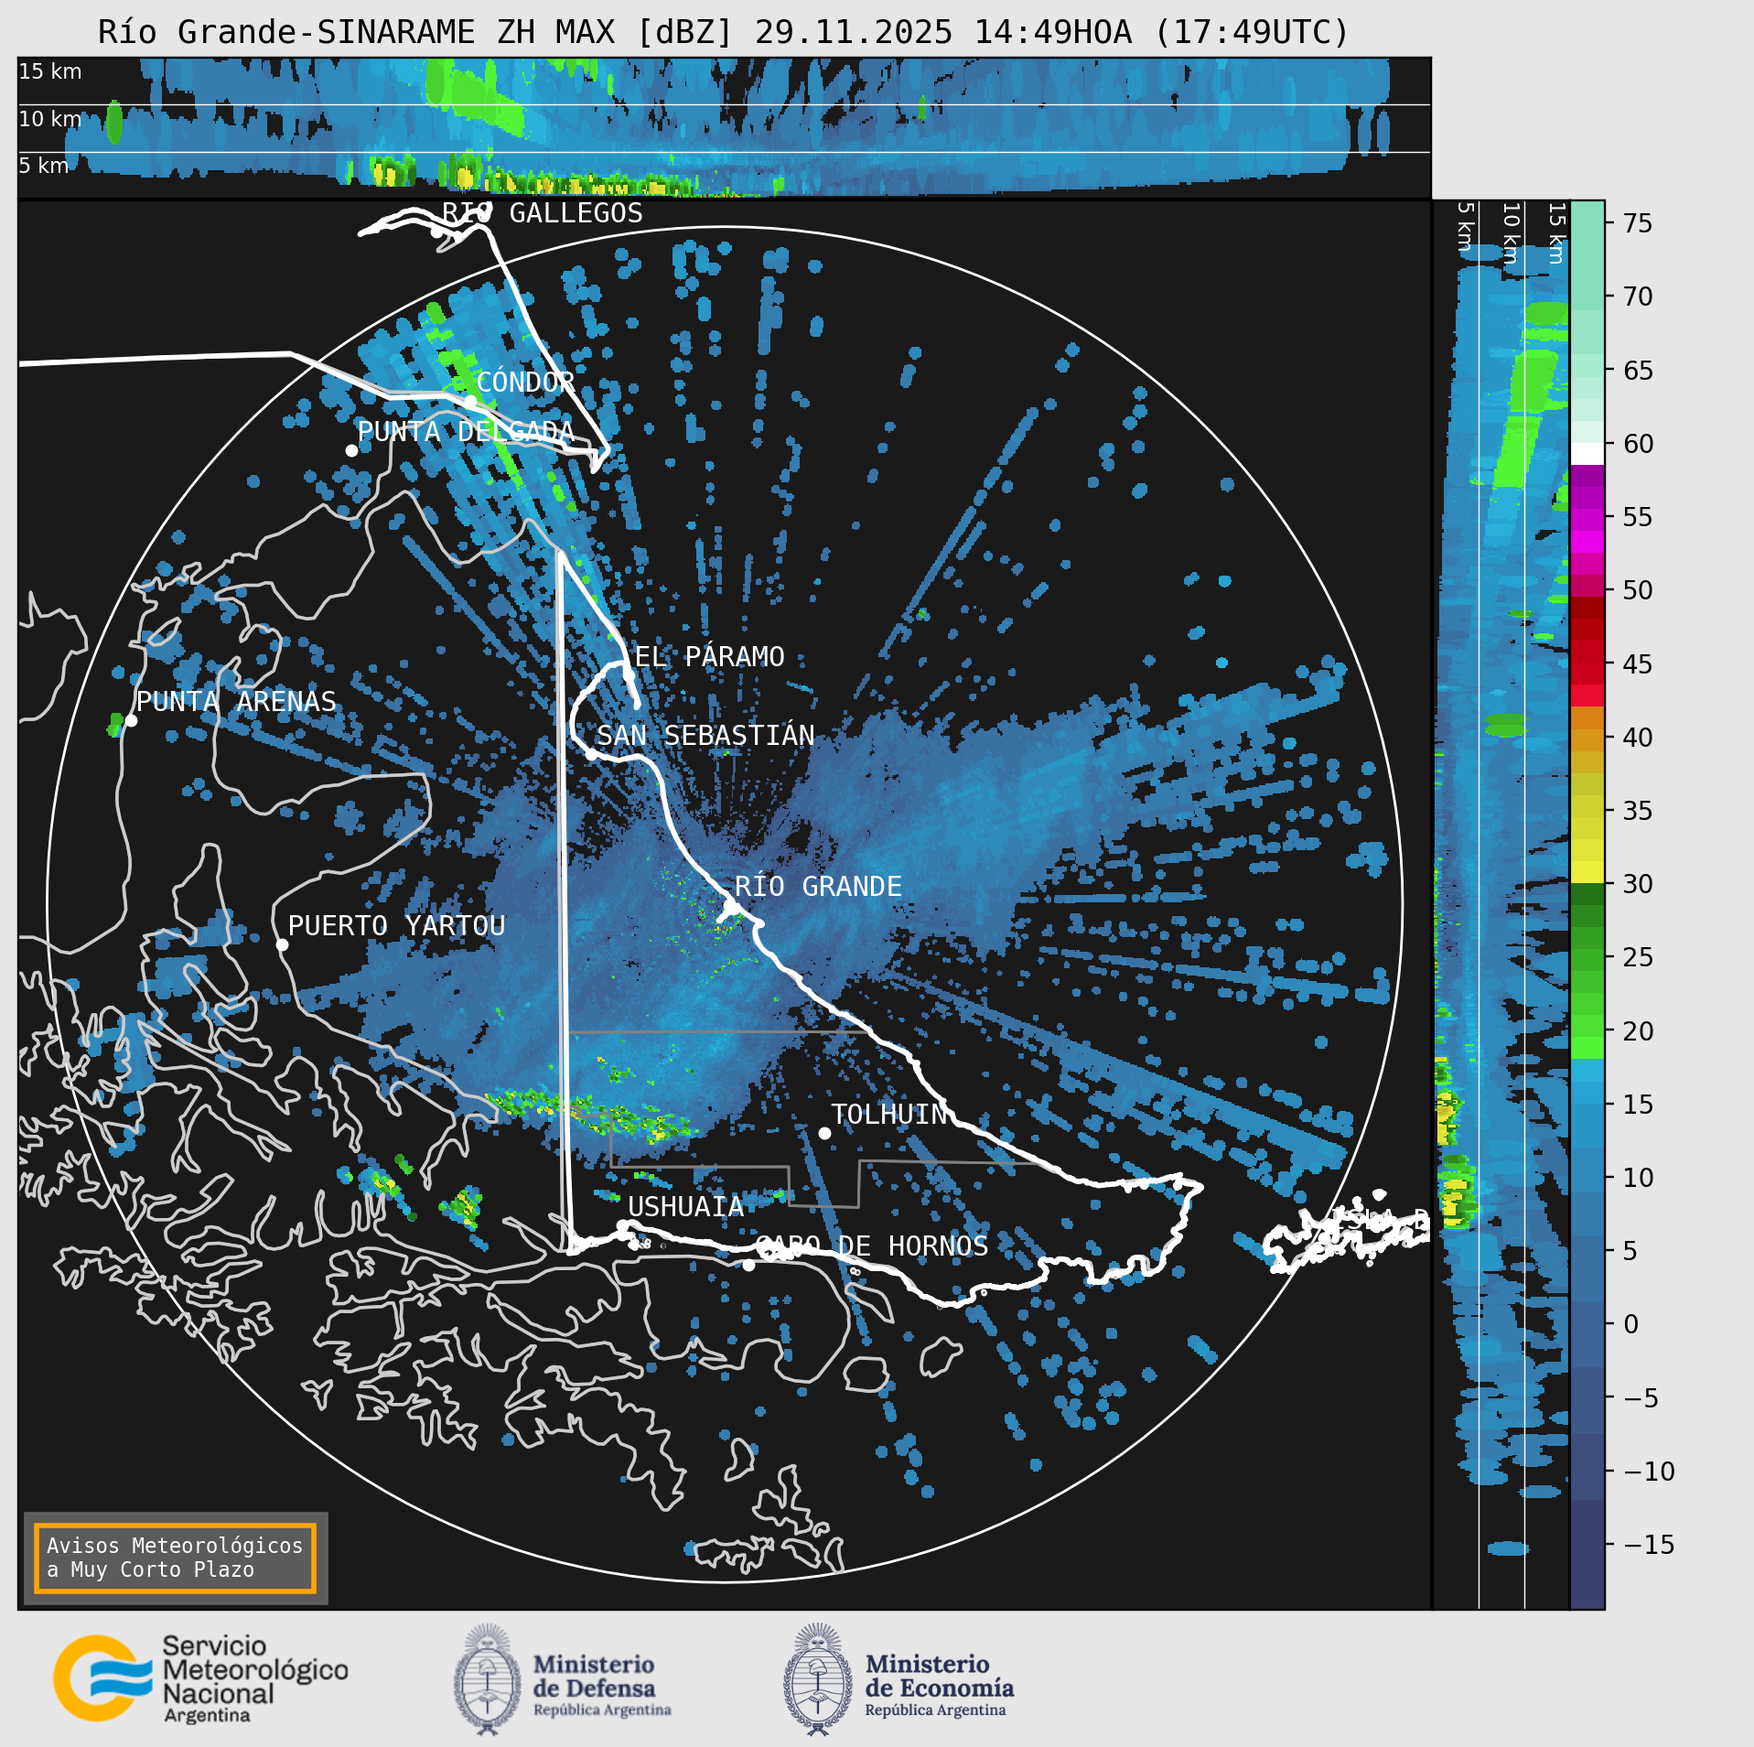Select the PUNTA ARENAS label
Screen dimensions: 1754x1747
[x=236, y=702]
